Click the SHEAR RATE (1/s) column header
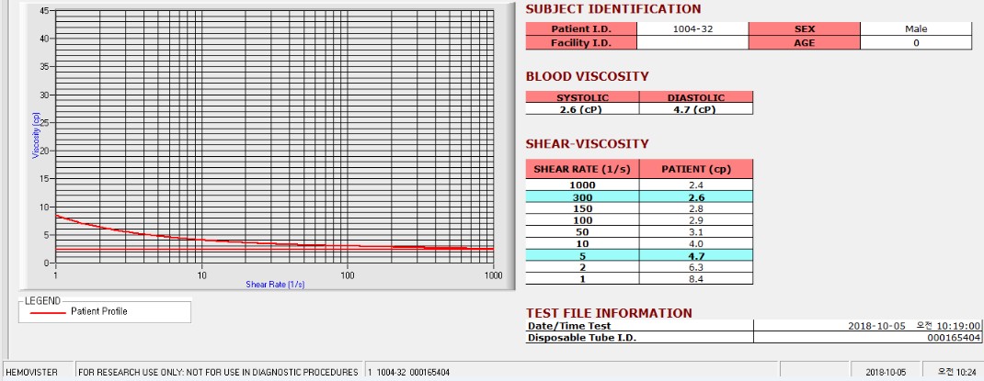The height and width of the screenshot is (381, 984). point(582,169)
